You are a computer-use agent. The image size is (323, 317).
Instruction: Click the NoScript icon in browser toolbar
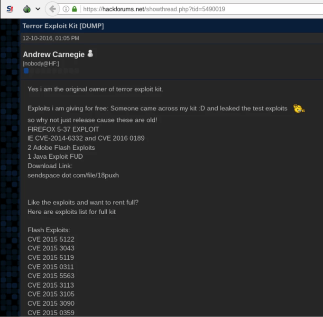(10, 9)
